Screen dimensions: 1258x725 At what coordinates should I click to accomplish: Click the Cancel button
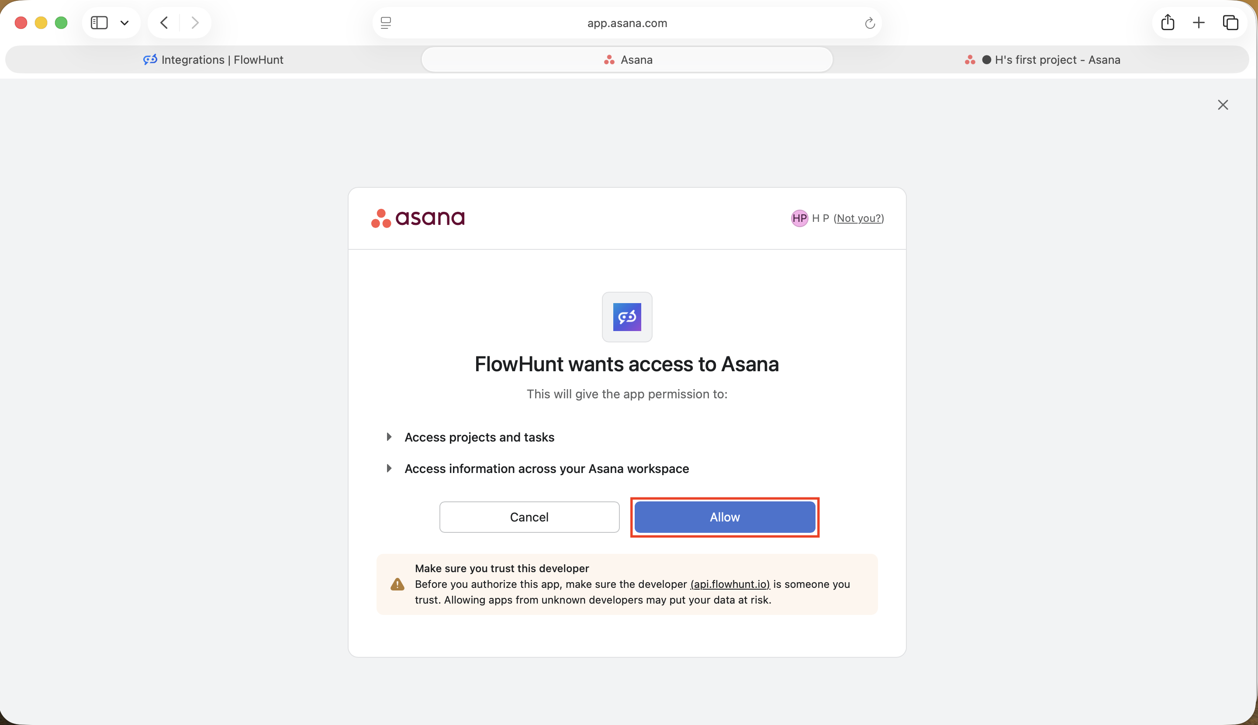[529, 517]
